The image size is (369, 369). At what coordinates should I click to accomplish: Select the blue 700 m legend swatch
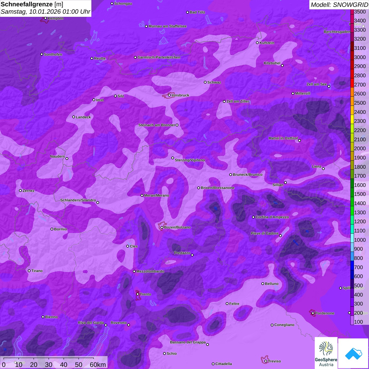point(352,265)
